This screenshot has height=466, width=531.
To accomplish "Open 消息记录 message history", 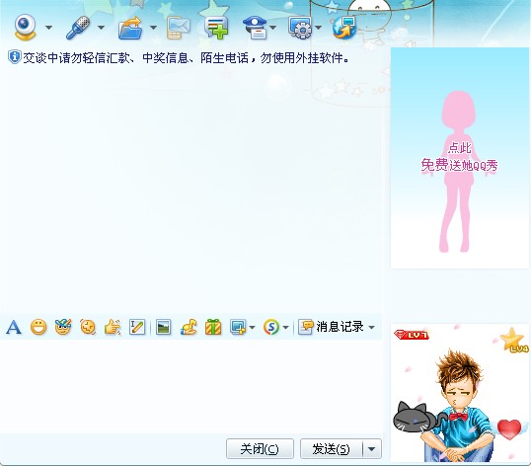I will pyautogui.click(x=331, y=327).
